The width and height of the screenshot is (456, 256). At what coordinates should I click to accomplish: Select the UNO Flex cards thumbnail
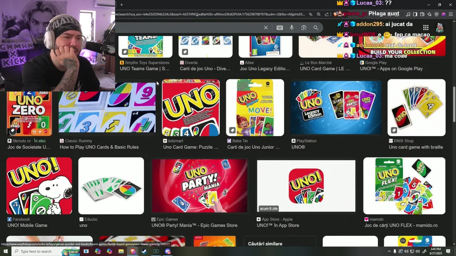[x=404, y=186]
